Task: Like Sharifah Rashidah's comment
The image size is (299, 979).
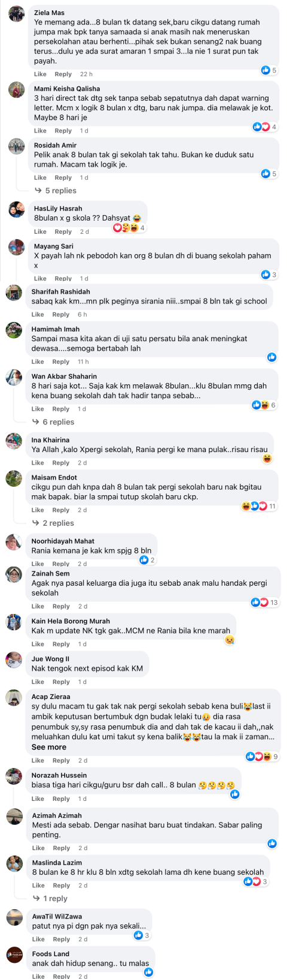Action: coord(38,314)
